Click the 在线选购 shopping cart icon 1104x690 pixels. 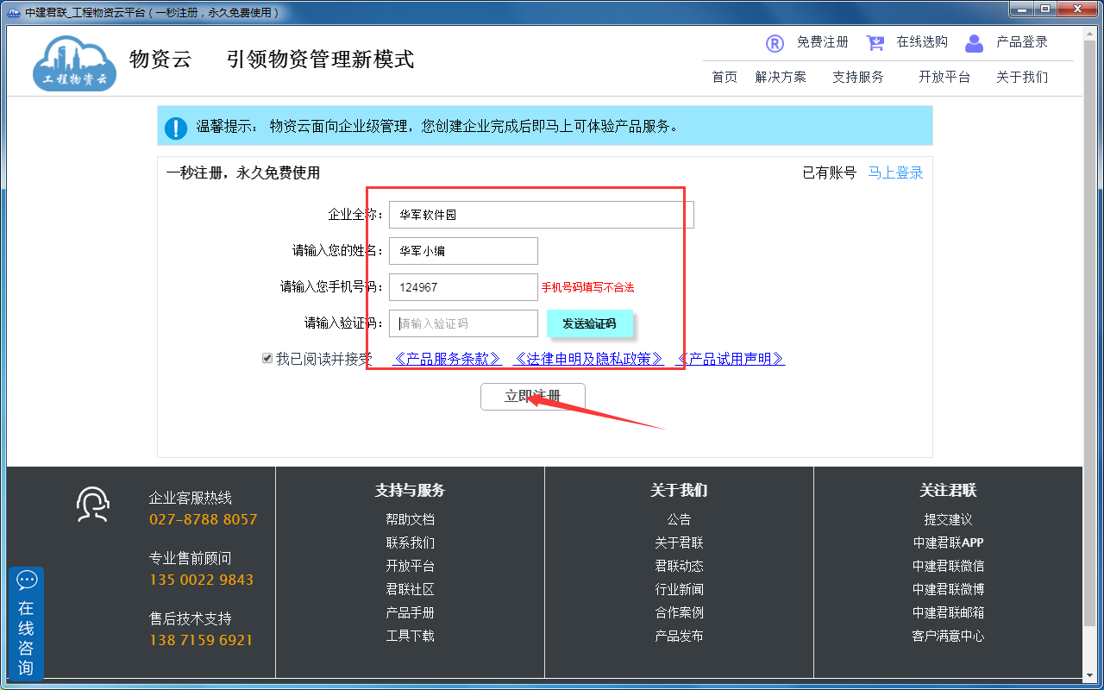[875, 43]
